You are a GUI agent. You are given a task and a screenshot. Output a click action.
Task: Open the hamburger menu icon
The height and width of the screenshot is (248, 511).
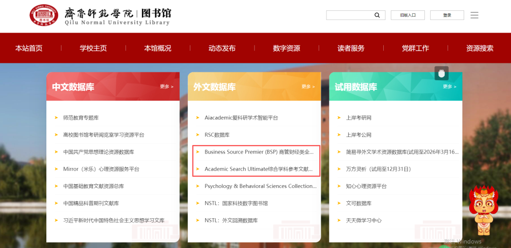point(474,15)
